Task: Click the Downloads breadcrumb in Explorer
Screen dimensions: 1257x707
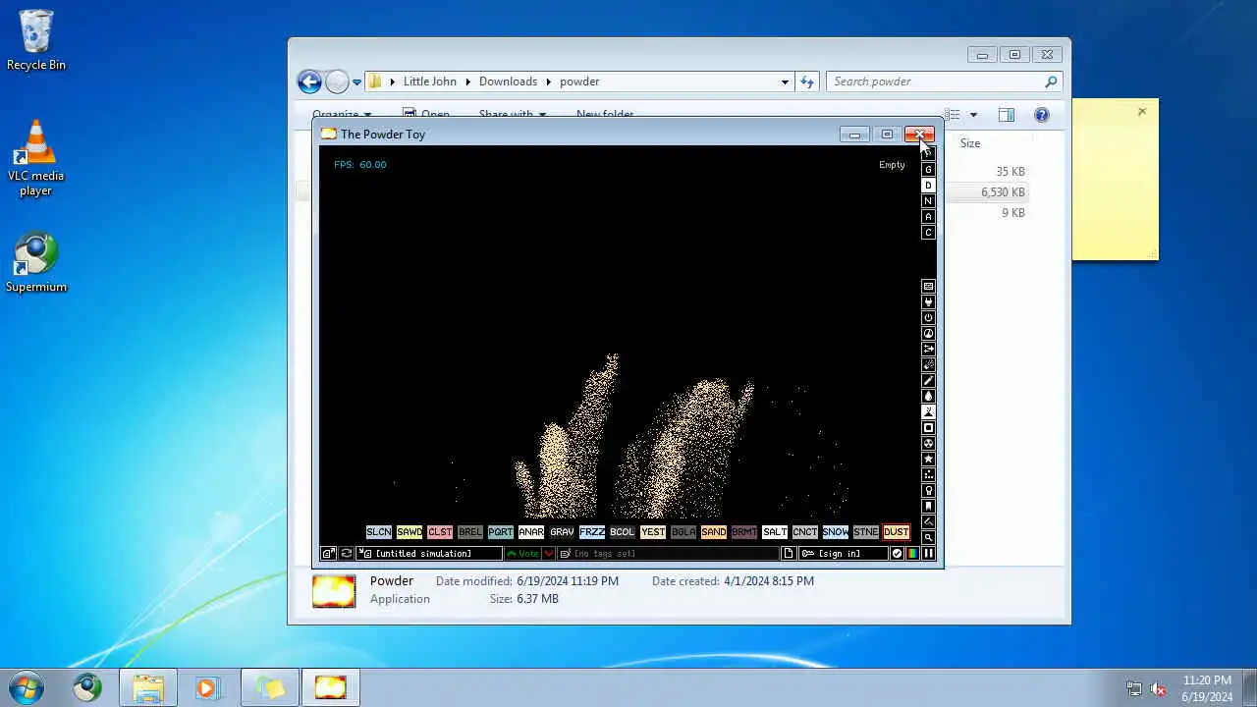Action: tap(509, 82)
